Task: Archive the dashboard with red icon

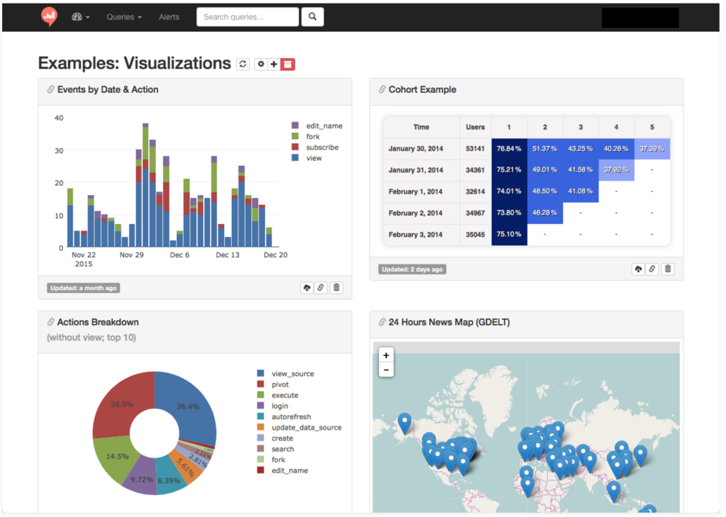Action: pyautogui.click(x=288, y=64)
